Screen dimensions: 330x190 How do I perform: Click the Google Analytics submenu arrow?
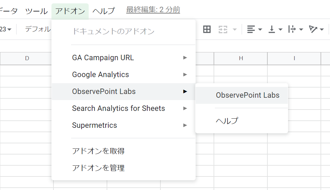(x=185, y=75)
